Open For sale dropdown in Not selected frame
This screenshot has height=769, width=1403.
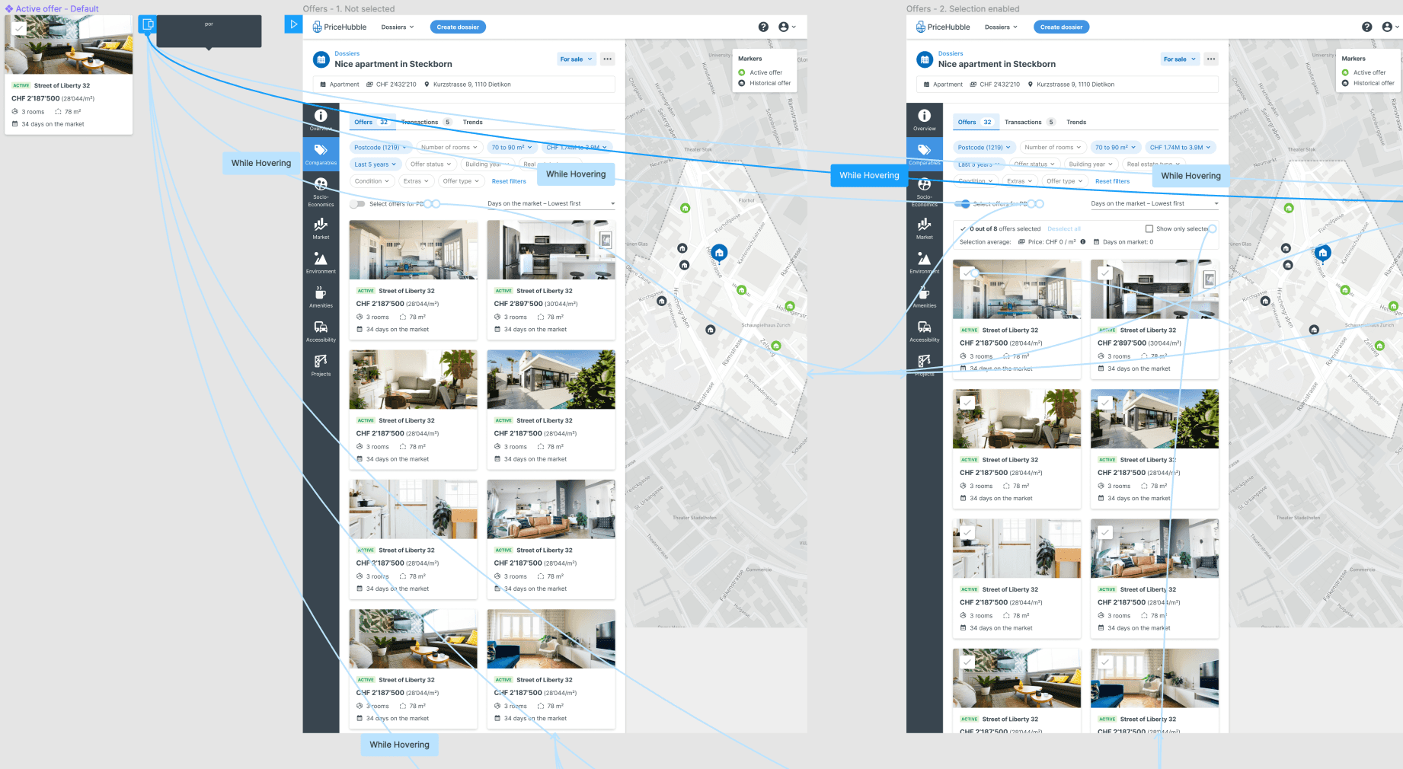pos(577,59)
